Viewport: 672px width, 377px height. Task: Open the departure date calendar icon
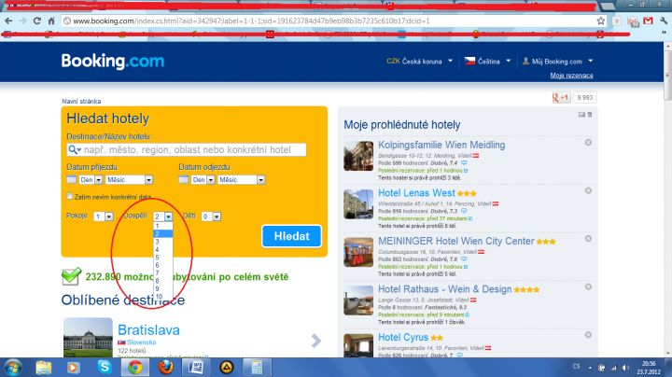click(184, 179)
